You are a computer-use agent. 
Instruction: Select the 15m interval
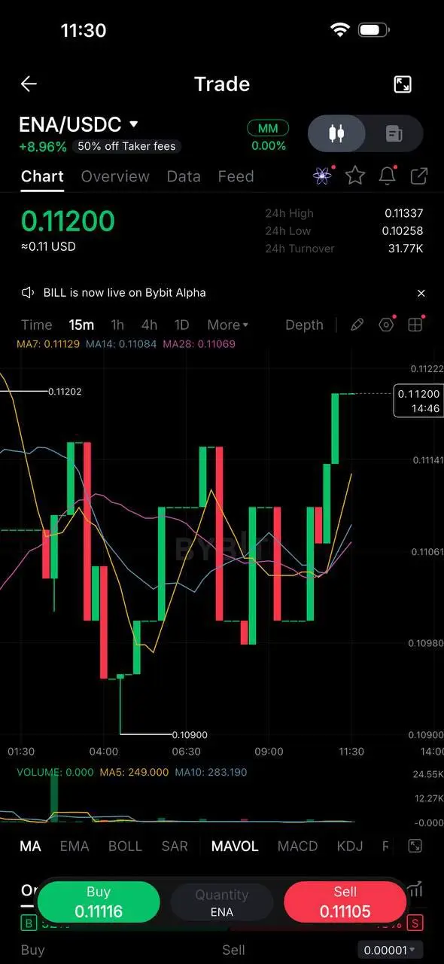coord(81,325)
